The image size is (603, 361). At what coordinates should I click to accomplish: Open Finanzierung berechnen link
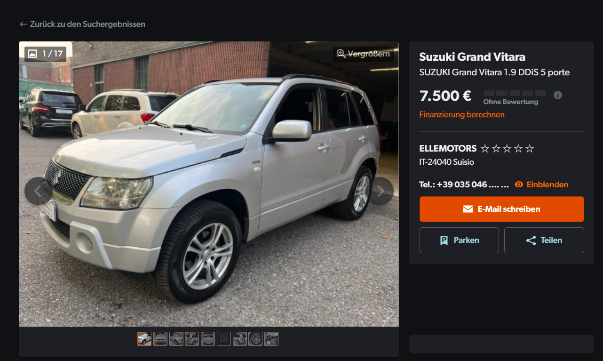pos(462,114)
